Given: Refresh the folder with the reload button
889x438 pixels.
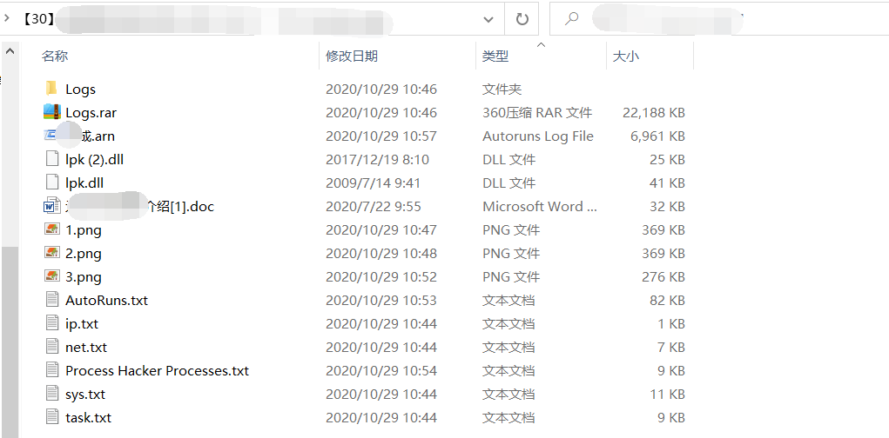Looking at the screenshot, I should (522, 18).
